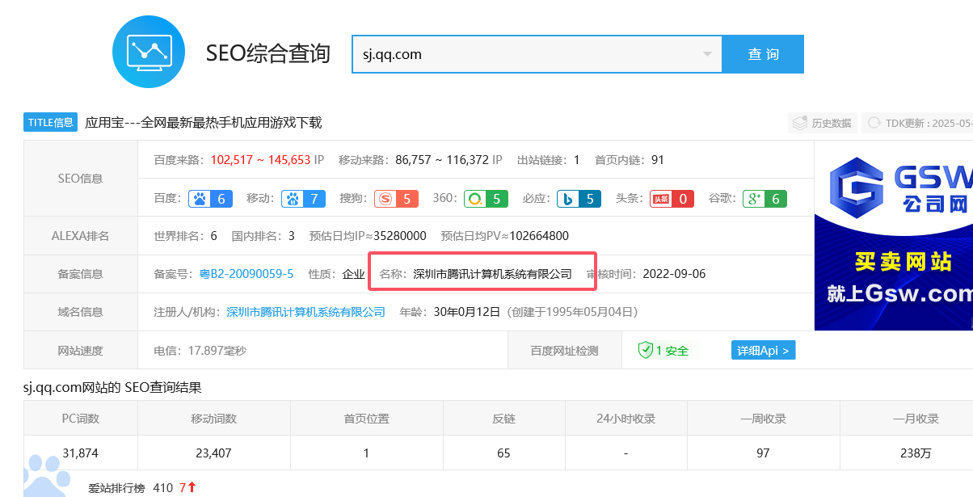Click the 首页内链 value 91
The width and height of the screenshot is (973, 497).
[x=658, y=160]
